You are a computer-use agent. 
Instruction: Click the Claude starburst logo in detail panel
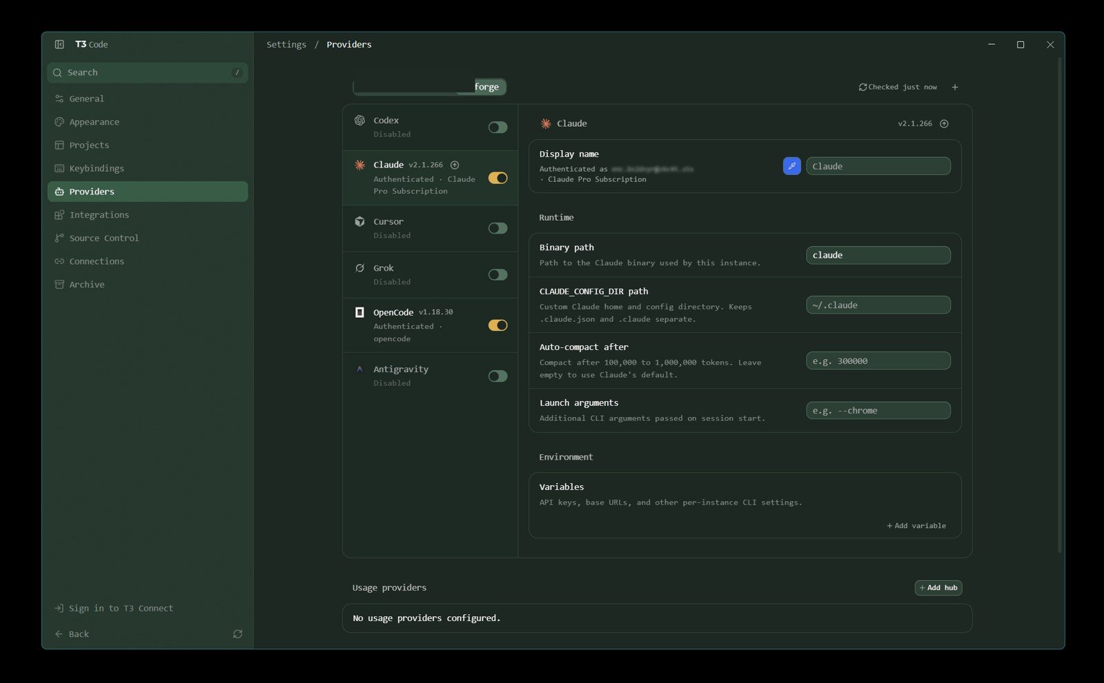pyautogui.click(x=546, y=123)
